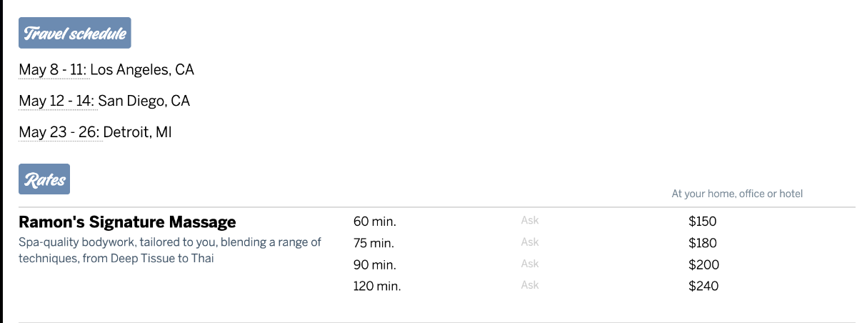Select the 75 min. duration

[375, 243]
